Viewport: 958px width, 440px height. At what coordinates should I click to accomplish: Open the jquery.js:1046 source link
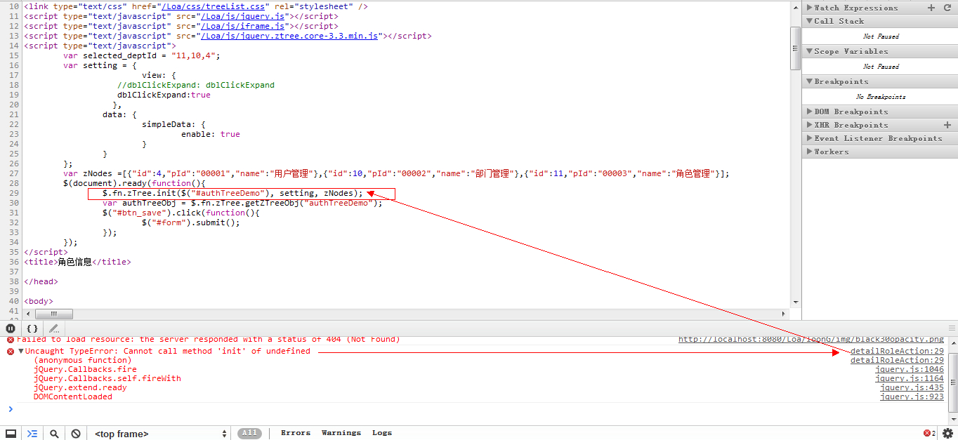[910, 369]
